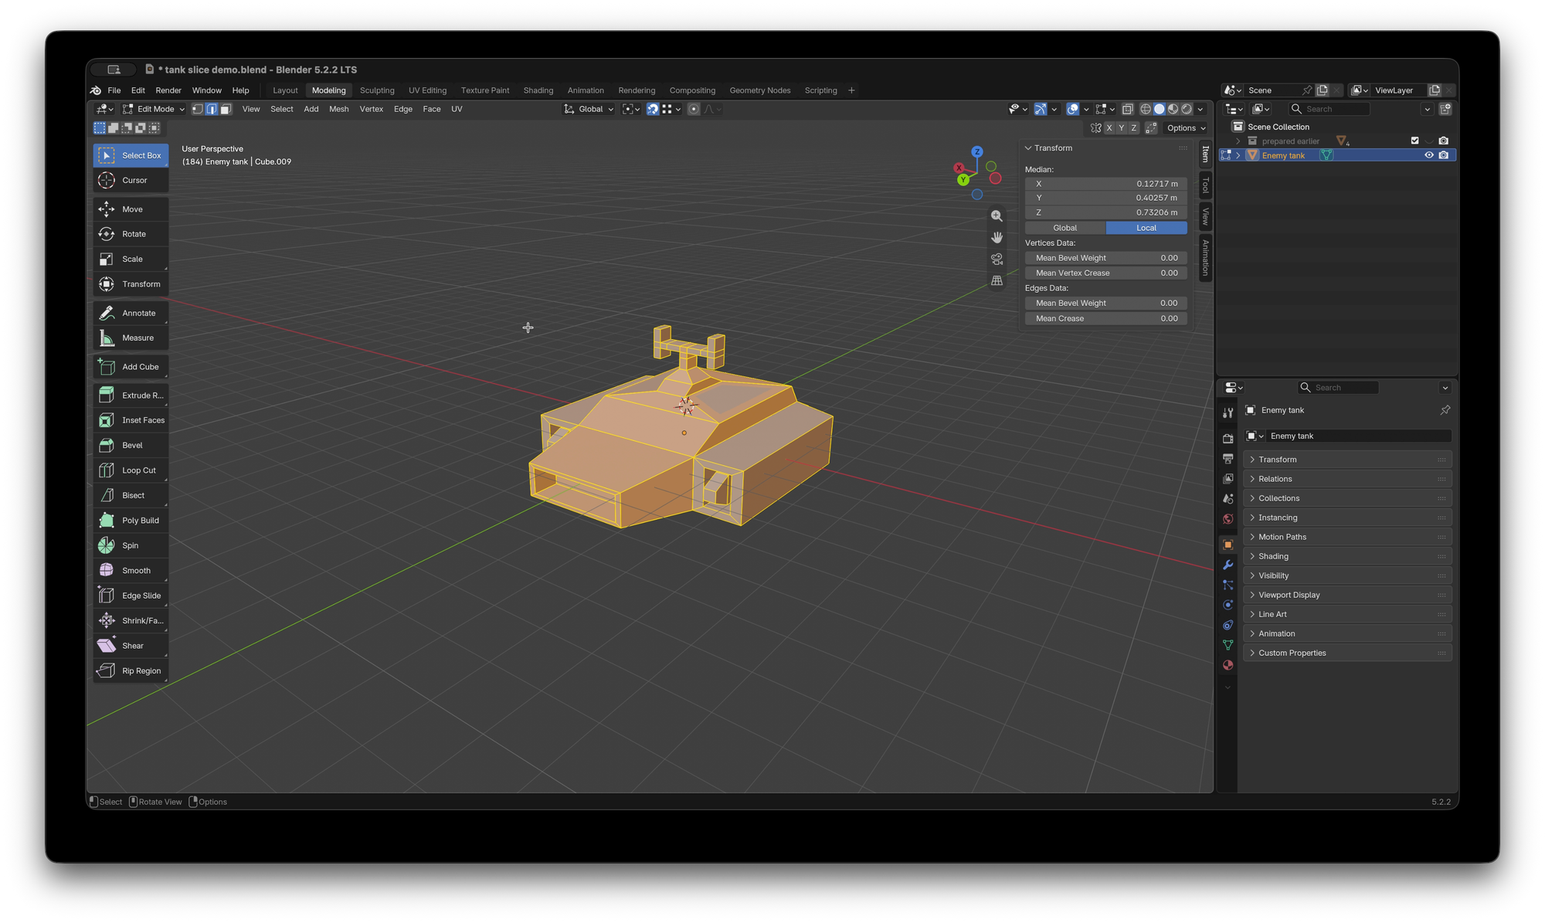Activate the Poly Build tool
The width and height of the screenshot is (1545, 923).
[131, 521]
